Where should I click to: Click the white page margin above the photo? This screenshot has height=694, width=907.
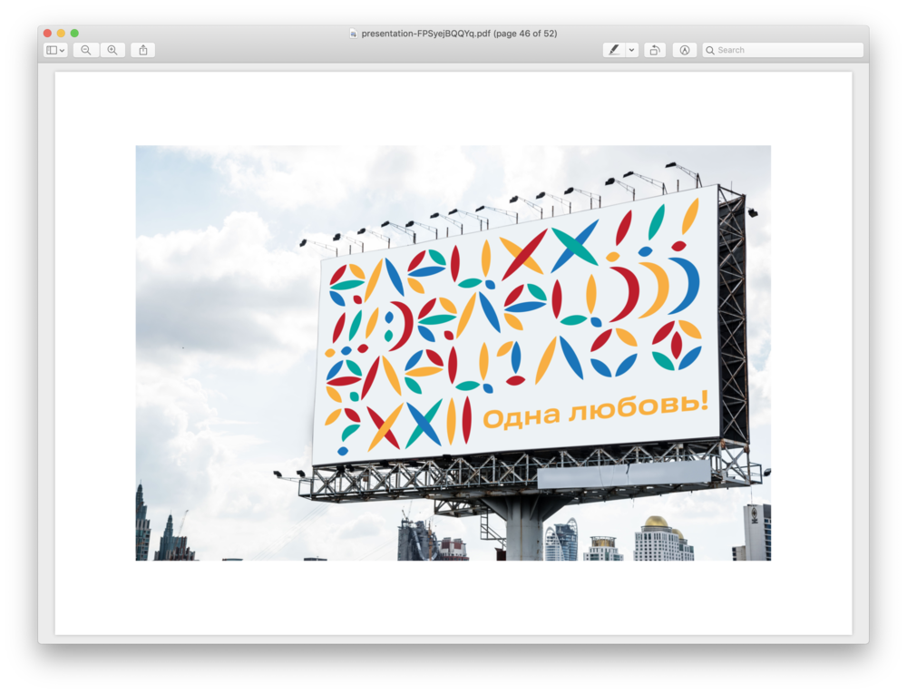pos(453,109)
